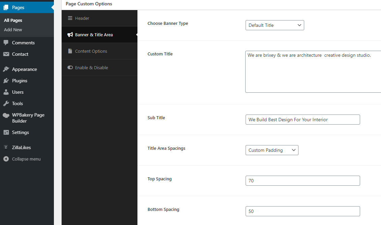The height and width of the screenshot is (225, 381).
Task: Expand the Choose Banner Type dropdown
Action: tap(275, 25)
